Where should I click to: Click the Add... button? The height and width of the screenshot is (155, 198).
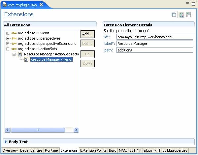point(87,34)
